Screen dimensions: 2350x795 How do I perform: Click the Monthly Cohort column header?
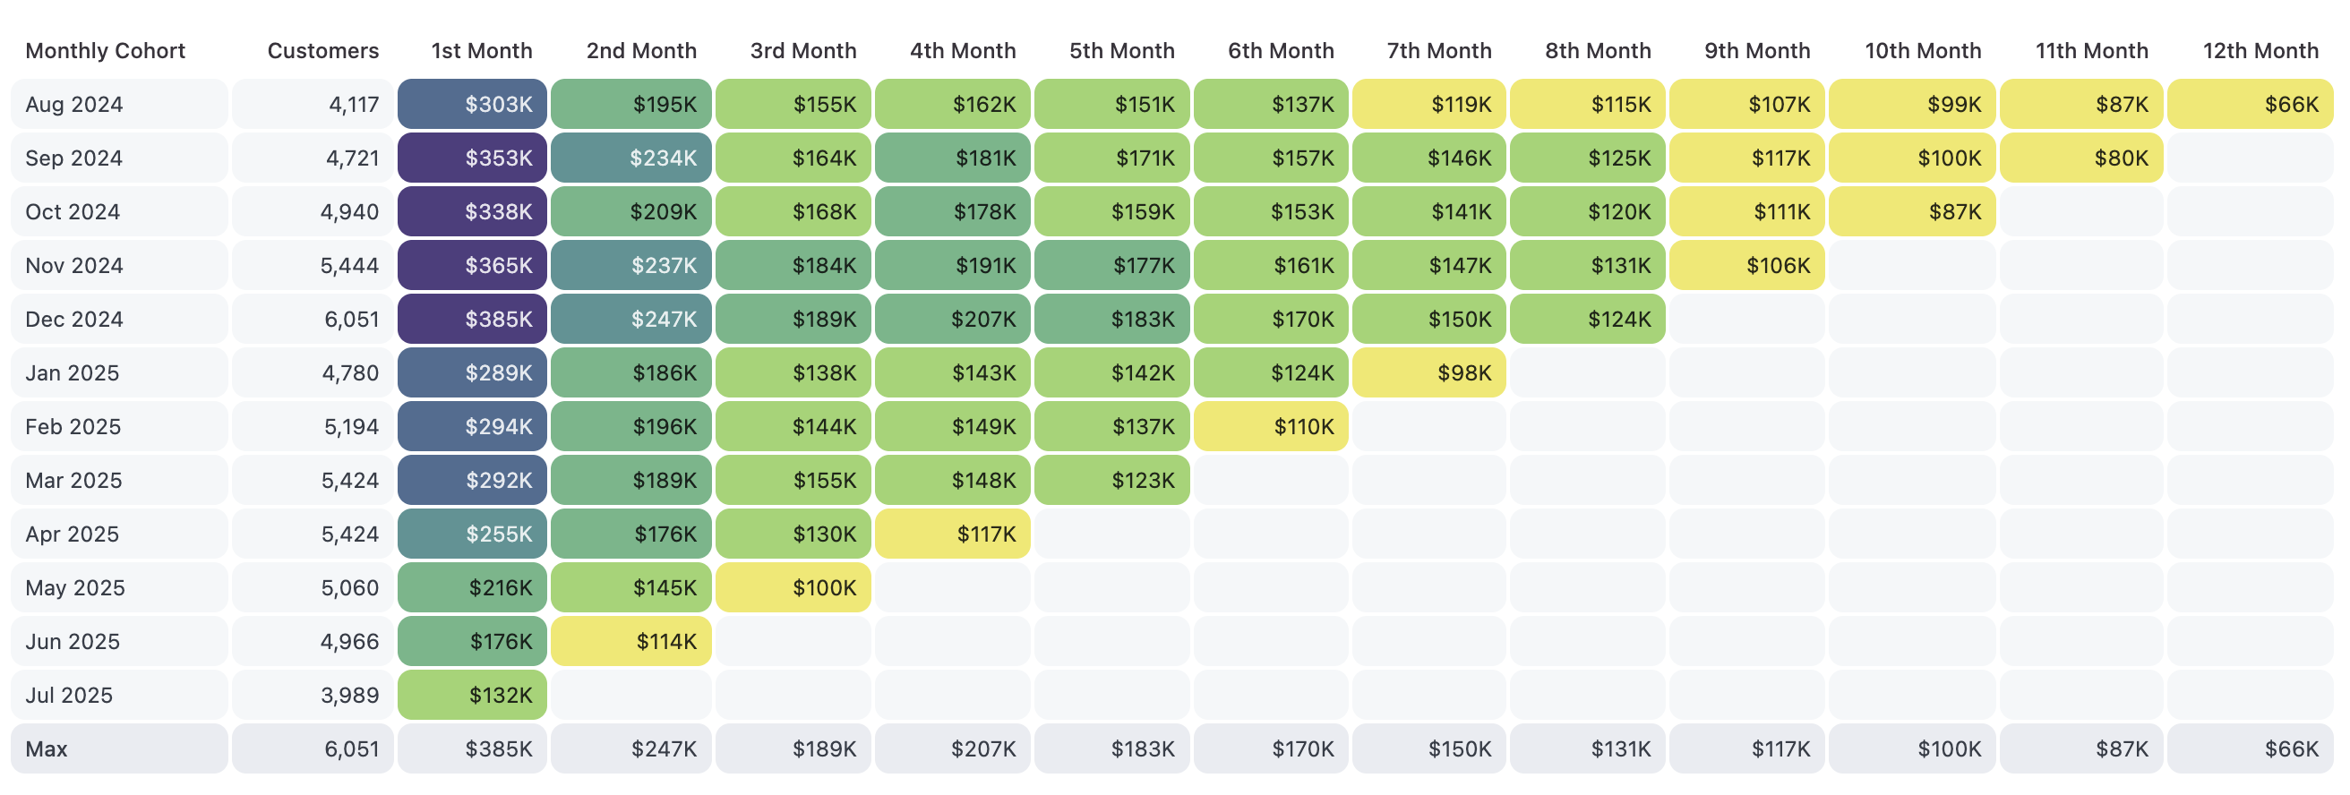[x=105, y=51]
